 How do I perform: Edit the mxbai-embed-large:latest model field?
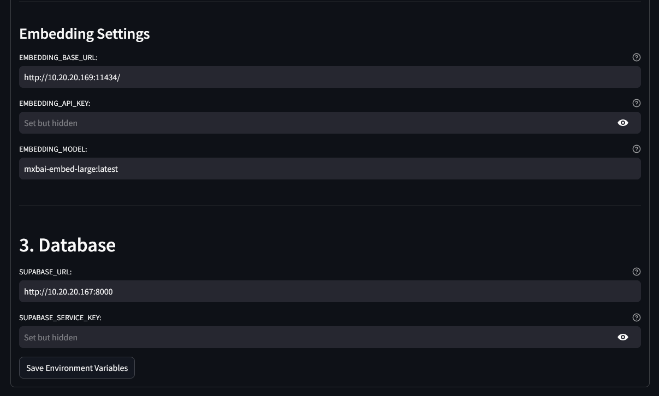[x=330, y=169]
